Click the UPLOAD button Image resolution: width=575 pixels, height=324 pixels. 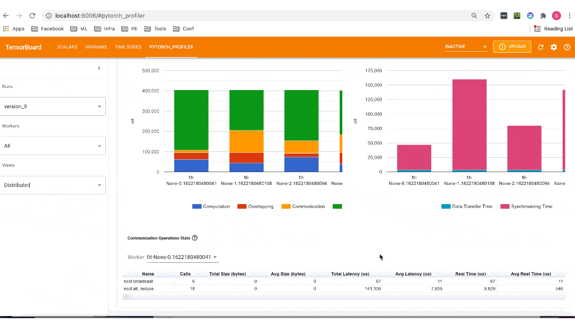tap(512, 47)
